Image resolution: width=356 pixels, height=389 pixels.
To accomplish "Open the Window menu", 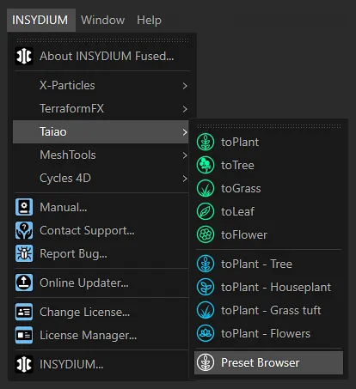I will coord(102,20).
